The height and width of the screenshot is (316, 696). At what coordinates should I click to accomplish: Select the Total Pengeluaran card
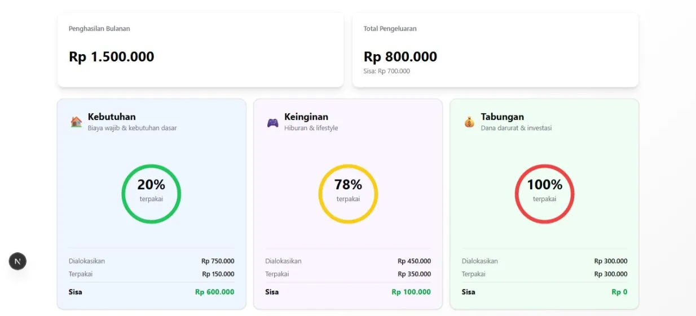[495, 50]
